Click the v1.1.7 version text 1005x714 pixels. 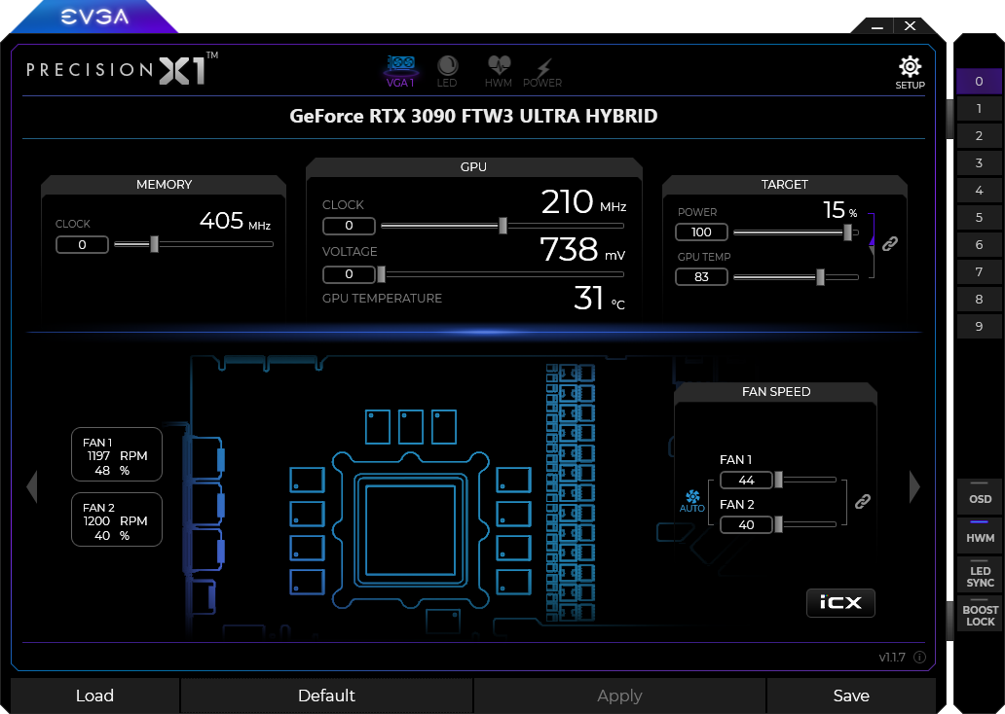892,657
